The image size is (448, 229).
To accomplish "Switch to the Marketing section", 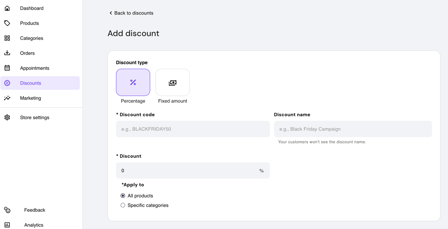I will pyautogui.click(x=31, y=98).
